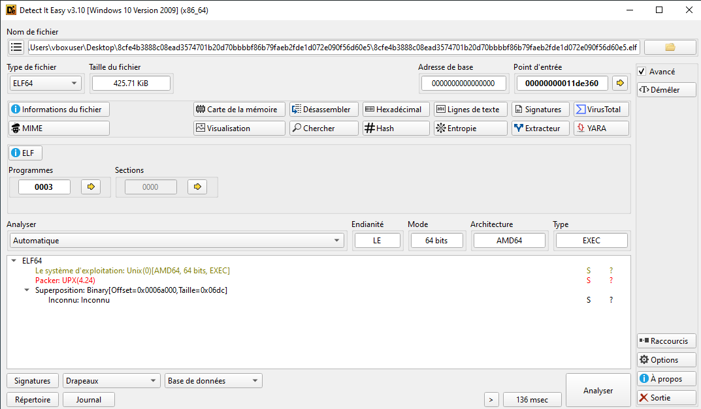
Task: Click S link on Inconnu row
Action: (589, 300)
